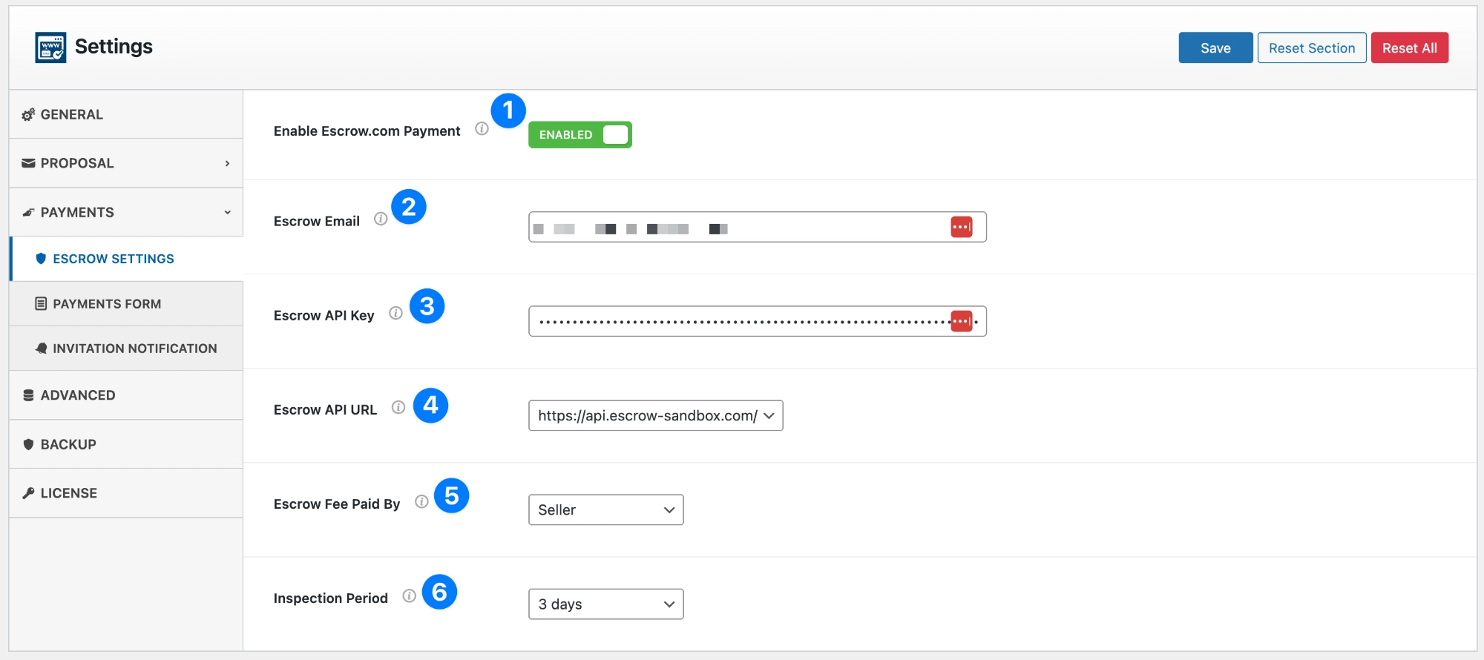
Task: Click the Reset Section button
Action: pyautogui.click(x=1312, y=48)
